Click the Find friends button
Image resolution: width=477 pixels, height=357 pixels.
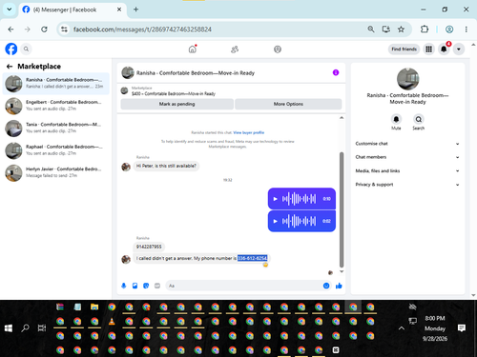(x=404, y=50)
